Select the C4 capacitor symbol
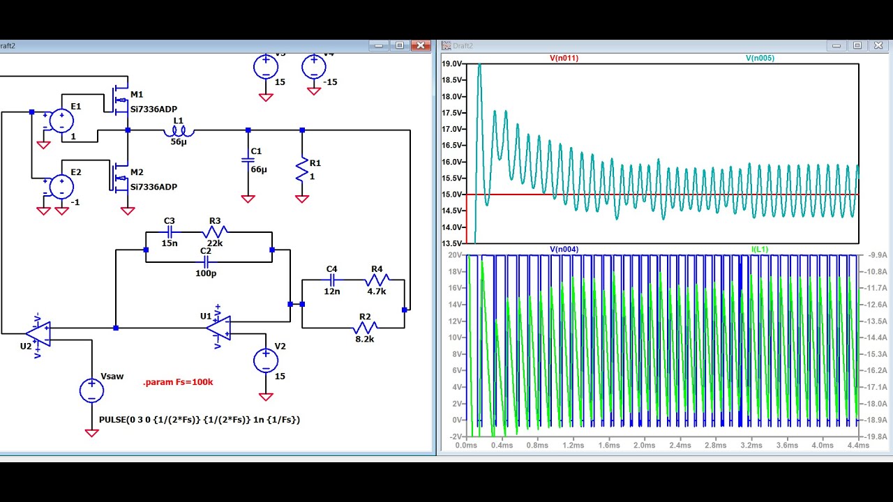The image size is (893, 502). [x=332, y=280]
